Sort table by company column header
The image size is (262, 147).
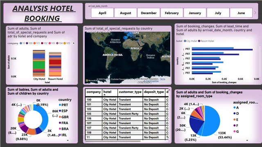pos(94,92)
